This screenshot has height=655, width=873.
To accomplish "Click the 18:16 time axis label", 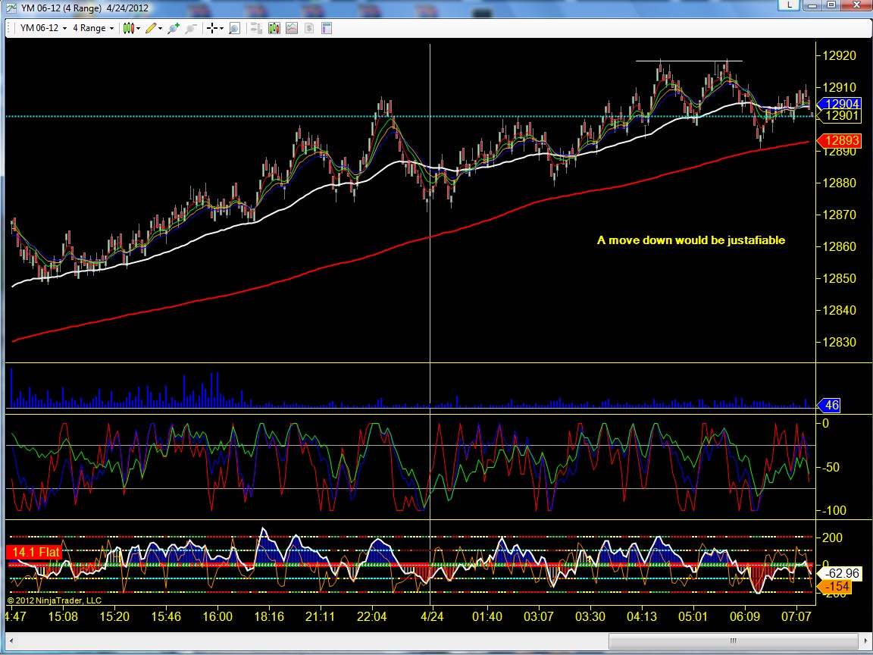I will tap(269, 616).
